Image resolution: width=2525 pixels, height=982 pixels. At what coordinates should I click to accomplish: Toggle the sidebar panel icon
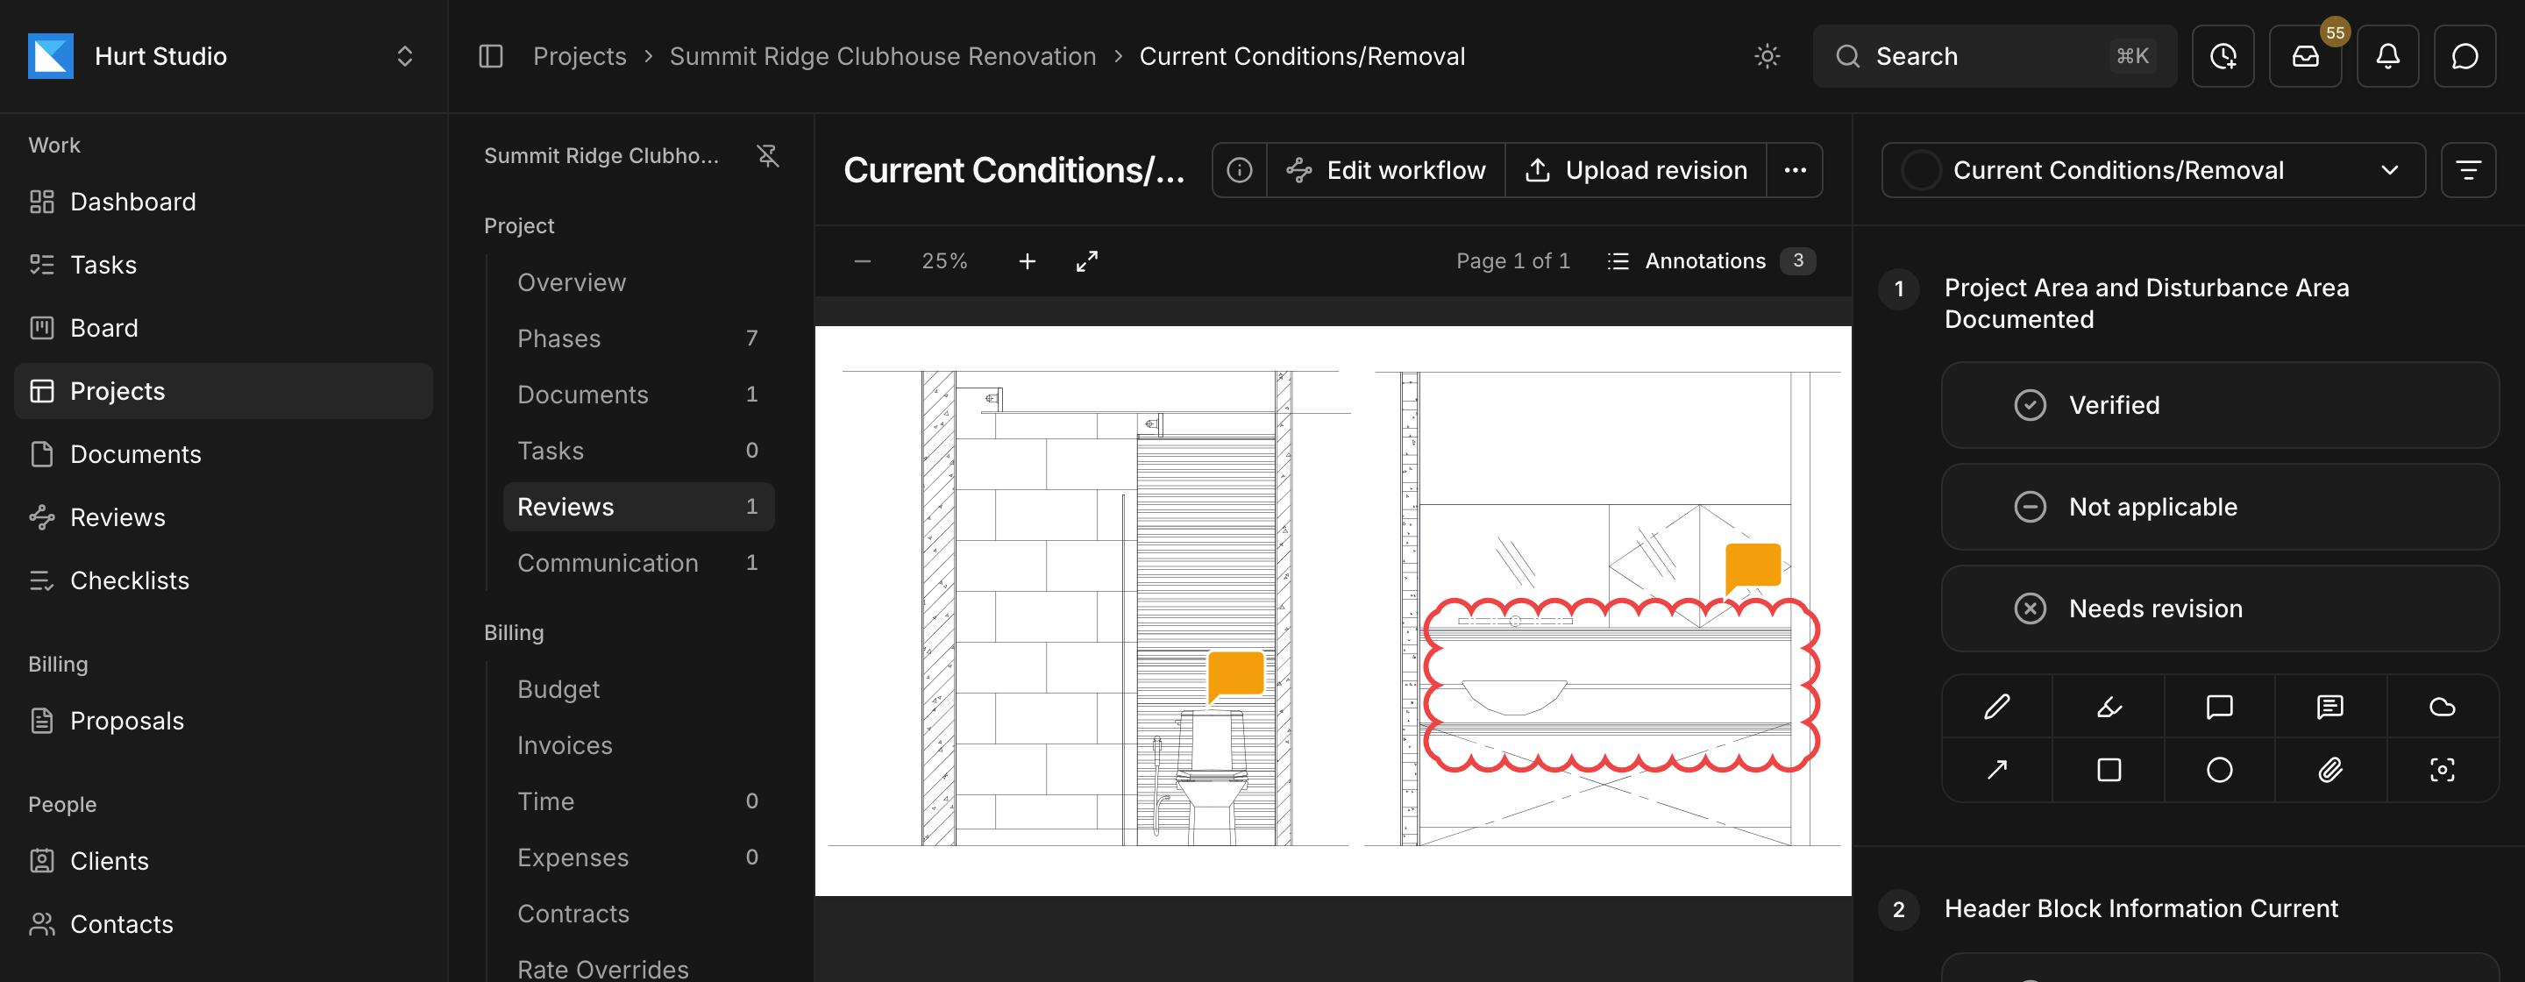(x=491, y=56)
